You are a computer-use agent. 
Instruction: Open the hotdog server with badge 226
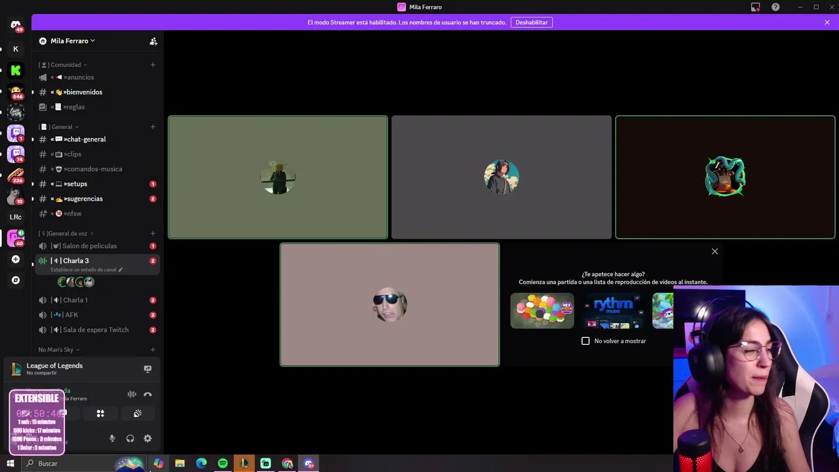pos(16,176)
